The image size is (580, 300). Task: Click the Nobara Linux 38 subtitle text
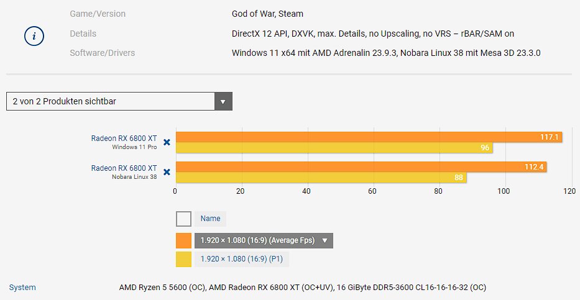pos(134,177)
